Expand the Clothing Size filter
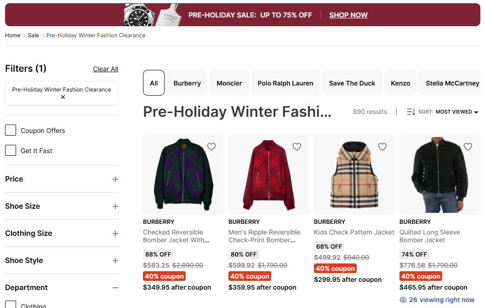Viewport: 484px width, 308px height. click(115, 234)
